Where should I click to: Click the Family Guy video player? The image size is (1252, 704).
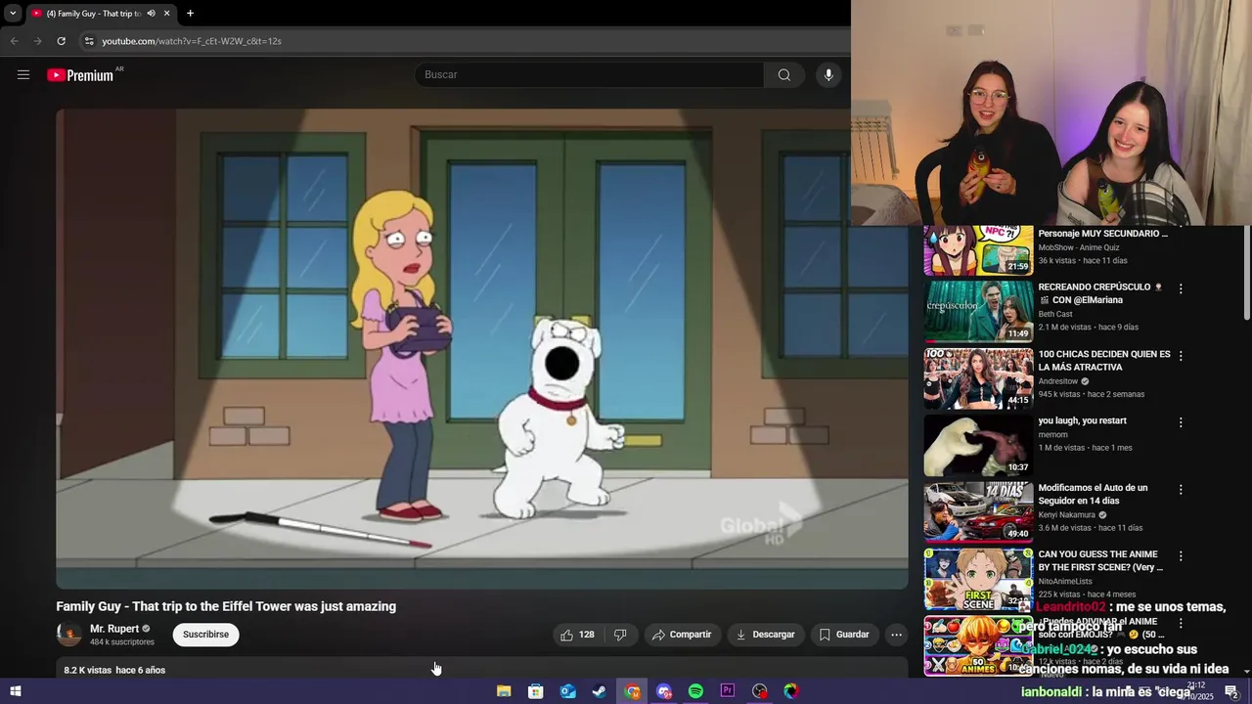point(482,348)
